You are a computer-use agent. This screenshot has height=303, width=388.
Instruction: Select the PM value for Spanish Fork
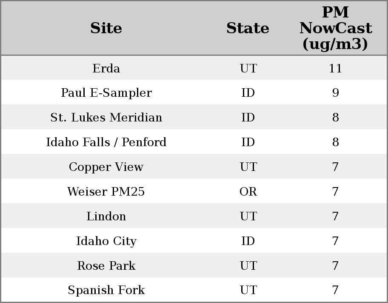(x=335, y=290)
